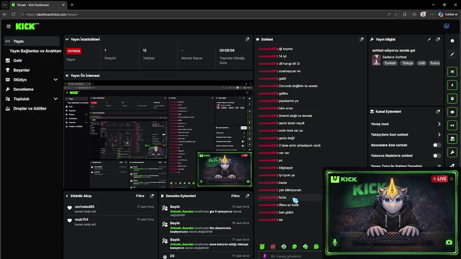This screenshot has width=461, height=259.
Task: Open the Etkinlik Akışı Filtre dropdown
Action: pos(140,196)
